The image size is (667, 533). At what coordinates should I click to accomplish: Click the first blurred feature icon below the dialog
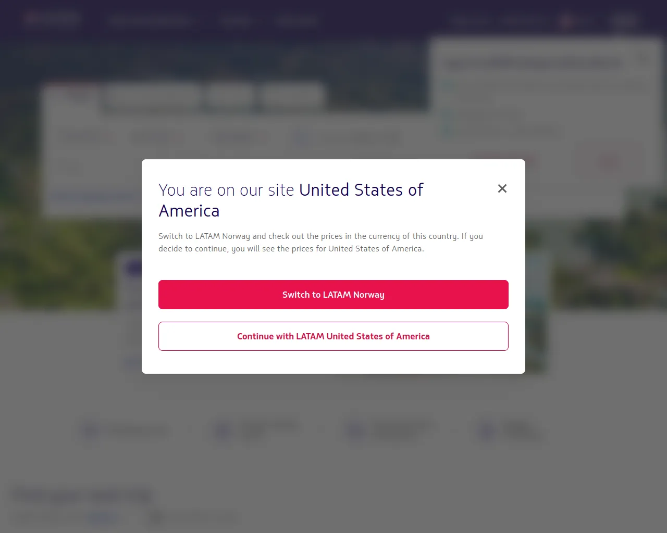tap(90, 430)
